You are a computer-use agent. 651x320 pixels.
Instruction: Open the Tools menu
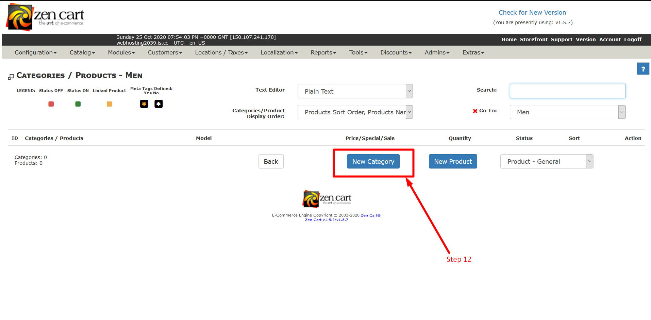(358, 52)
